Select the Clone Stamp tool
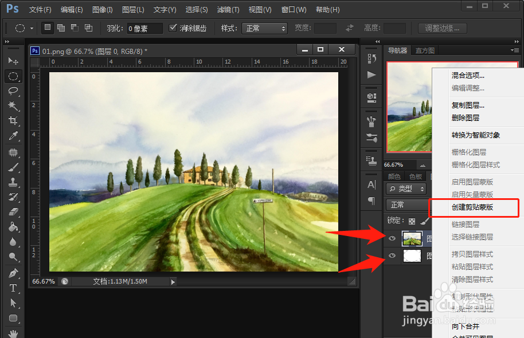524x338 pixels. [13, 182]
